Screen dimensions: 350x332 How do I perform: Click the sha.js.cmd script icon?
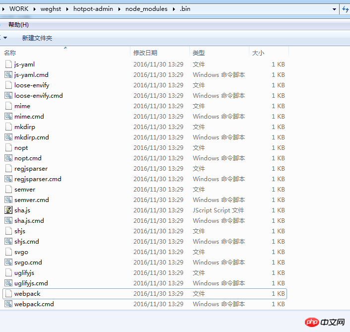pyautogui.click(x=8, y=220)
